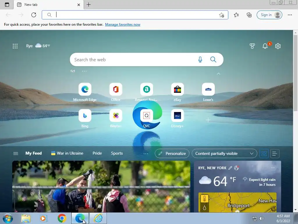Switch feed to grid layout view

264,153
